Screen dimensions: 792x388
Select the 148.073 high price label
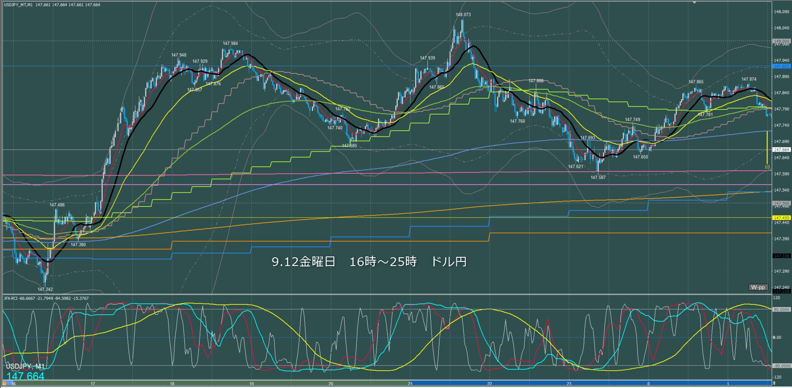(x=463, y=14)
